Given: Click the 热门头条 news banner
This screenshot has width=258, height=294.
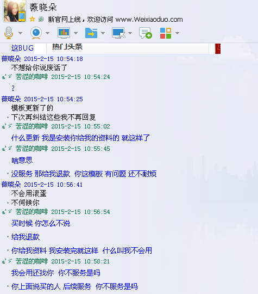Looking at the screenshot, I should (x=128, y=48).
